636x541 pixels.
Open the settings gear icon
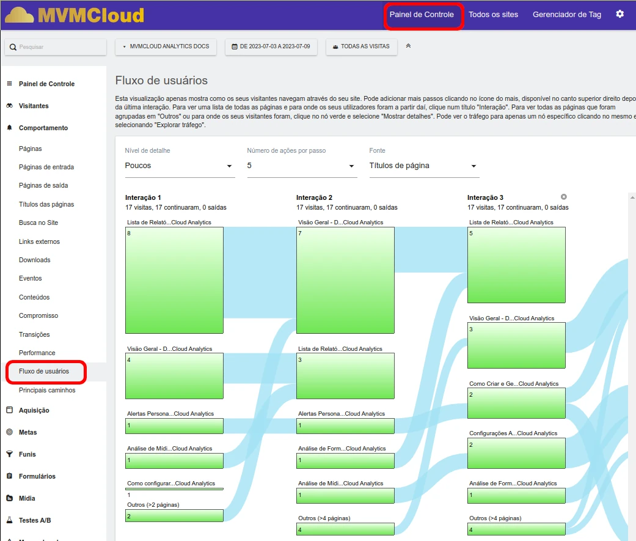coord(620,14)
